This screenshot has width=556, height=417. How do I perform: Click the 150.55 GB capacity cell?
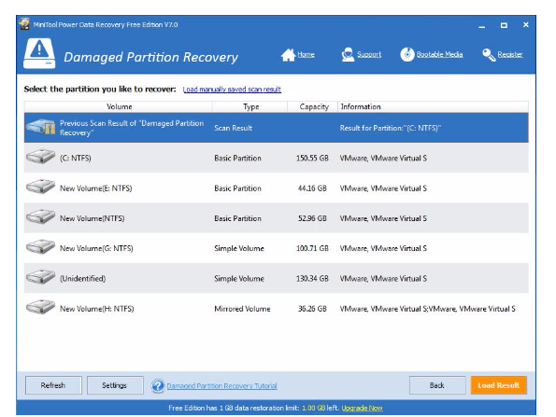tap(312, 159)
